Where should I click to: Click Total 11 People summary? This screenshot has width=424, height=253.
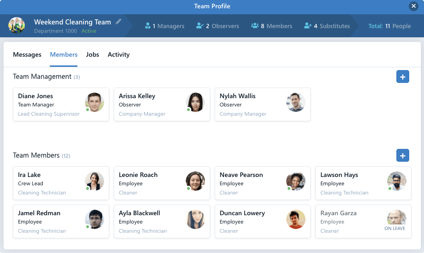click(x=389, y=26)
